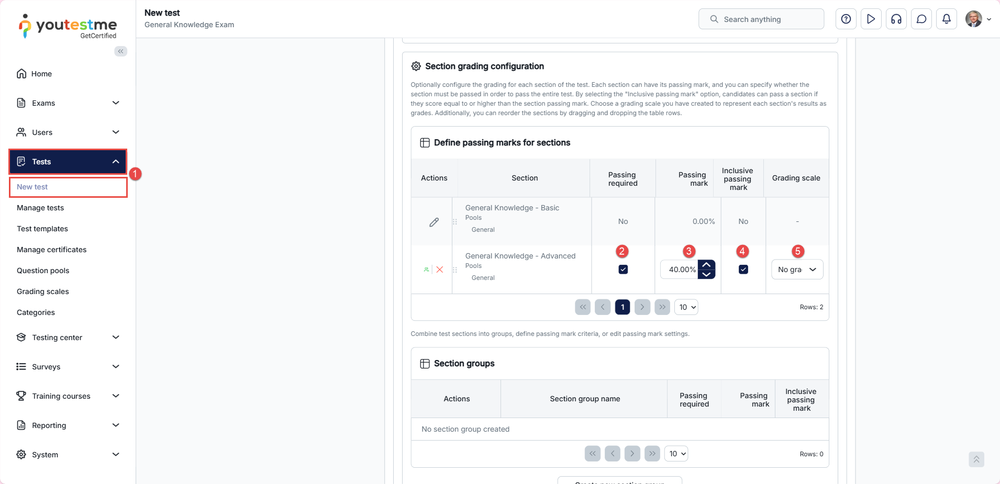Collapse the sidebar with double-chevron icon
The width and height of the screenshot is (1000, 484).
pos(121,51)
